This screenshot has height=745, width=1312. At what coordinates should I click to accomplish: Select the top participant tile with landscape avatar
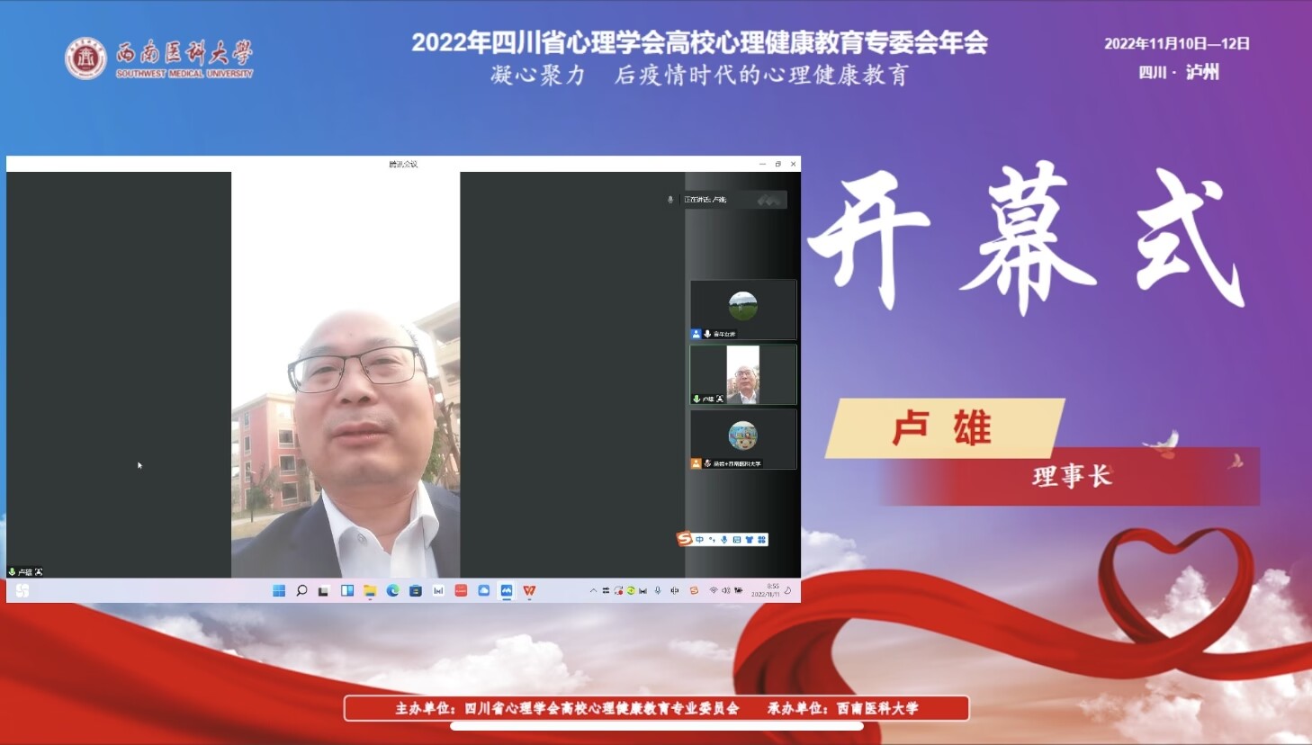coord(742,309)
